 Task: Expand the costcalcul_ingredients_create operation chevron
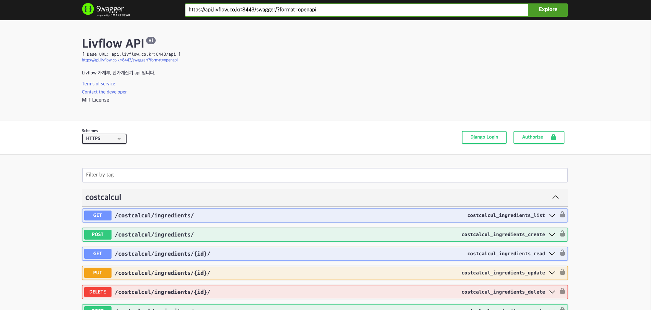tap(552, 234)
